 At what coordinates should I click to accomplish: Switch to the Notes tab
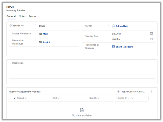[x=22, y=16]
